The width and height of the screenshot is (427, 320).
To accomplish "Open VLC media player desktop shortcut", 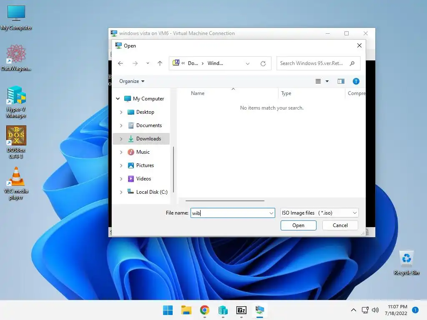I will point(16,183).
